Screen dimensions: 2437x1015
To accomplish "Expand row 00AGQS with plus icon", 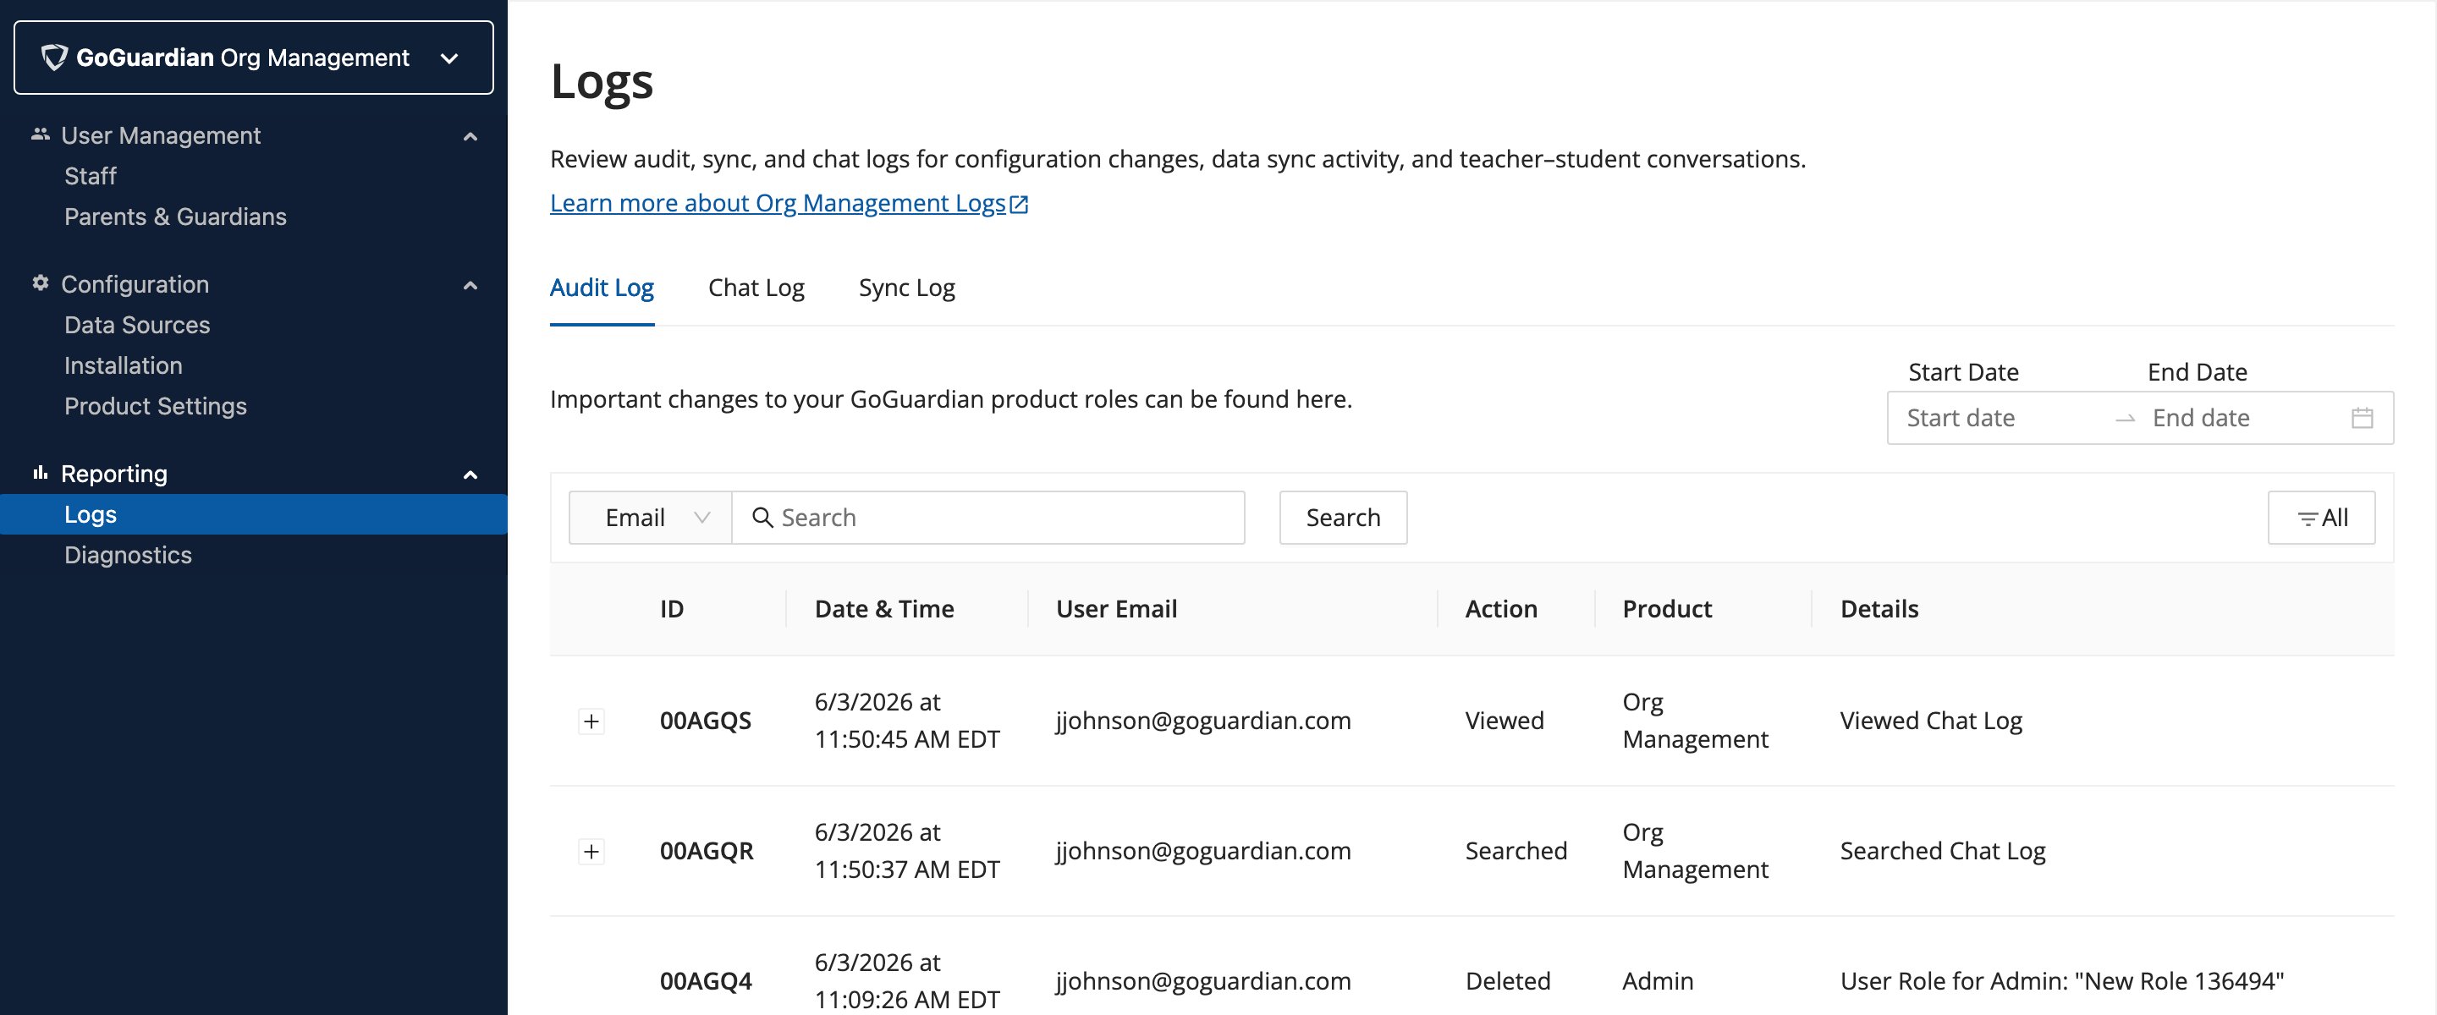I will coord(591,721).
